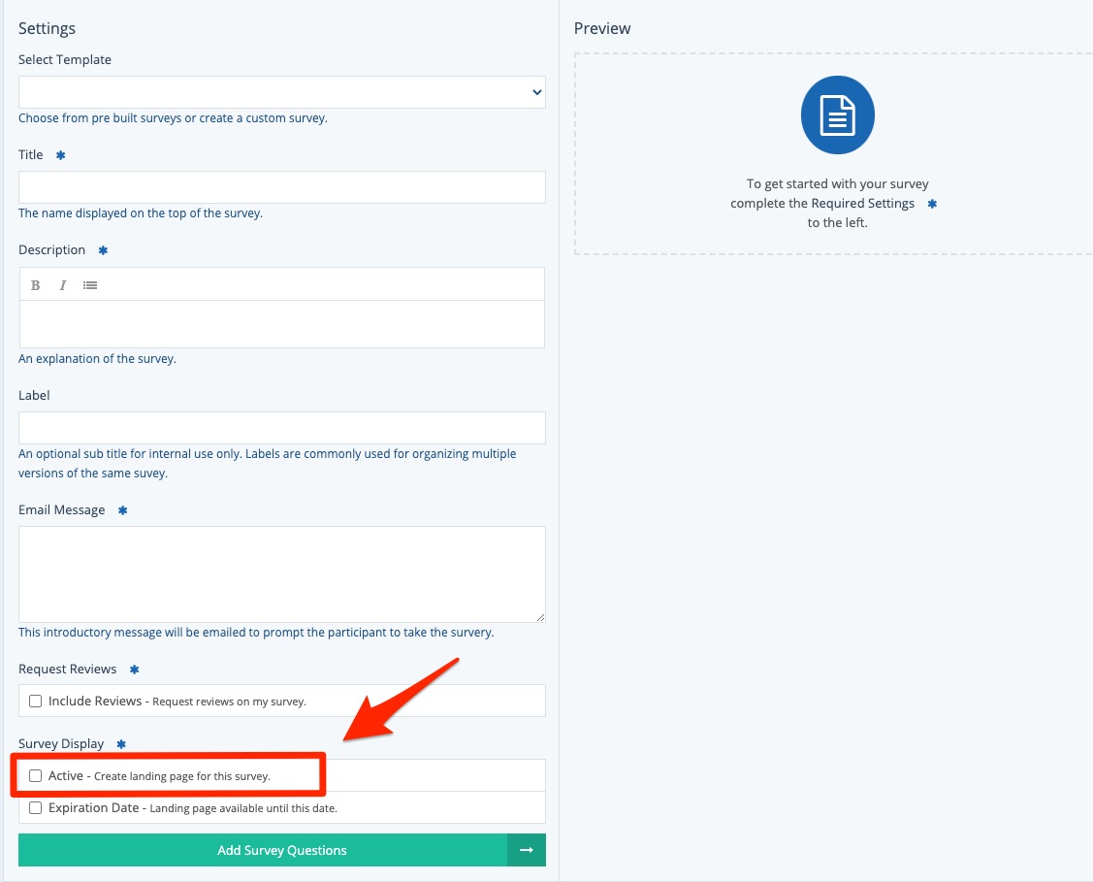Click the asterisk next to Survey Display
This screenshot has height=882, width=1093.
coord(121,744)
